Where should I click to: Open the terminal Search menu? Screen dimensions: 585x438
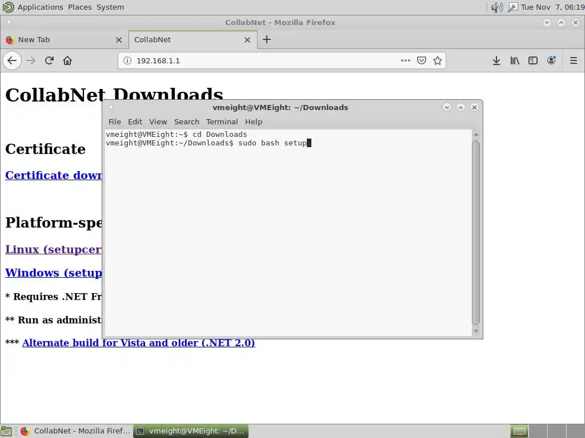pos(187,122)
